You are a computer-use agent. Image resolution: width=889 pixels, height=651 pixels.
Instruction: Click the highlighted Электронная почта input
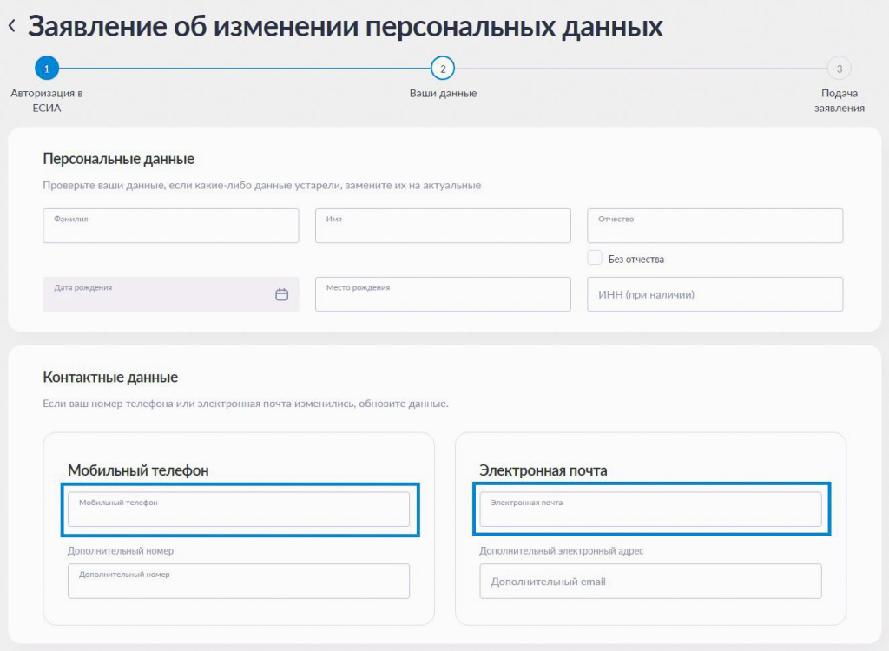coord(650,510)
